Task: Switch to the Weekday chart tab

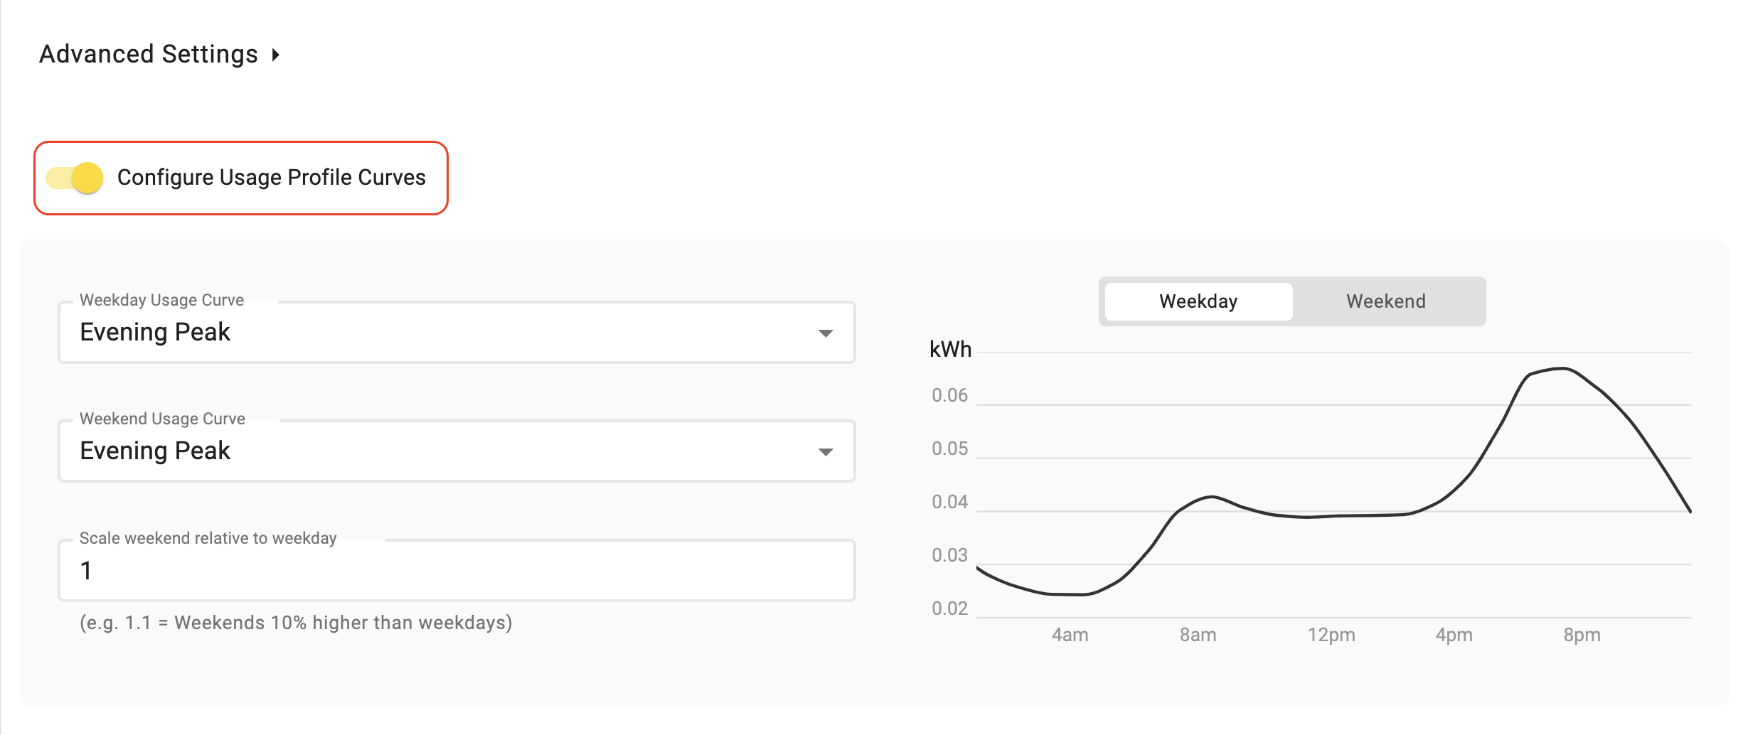Action: click(x=1198, y=301)
